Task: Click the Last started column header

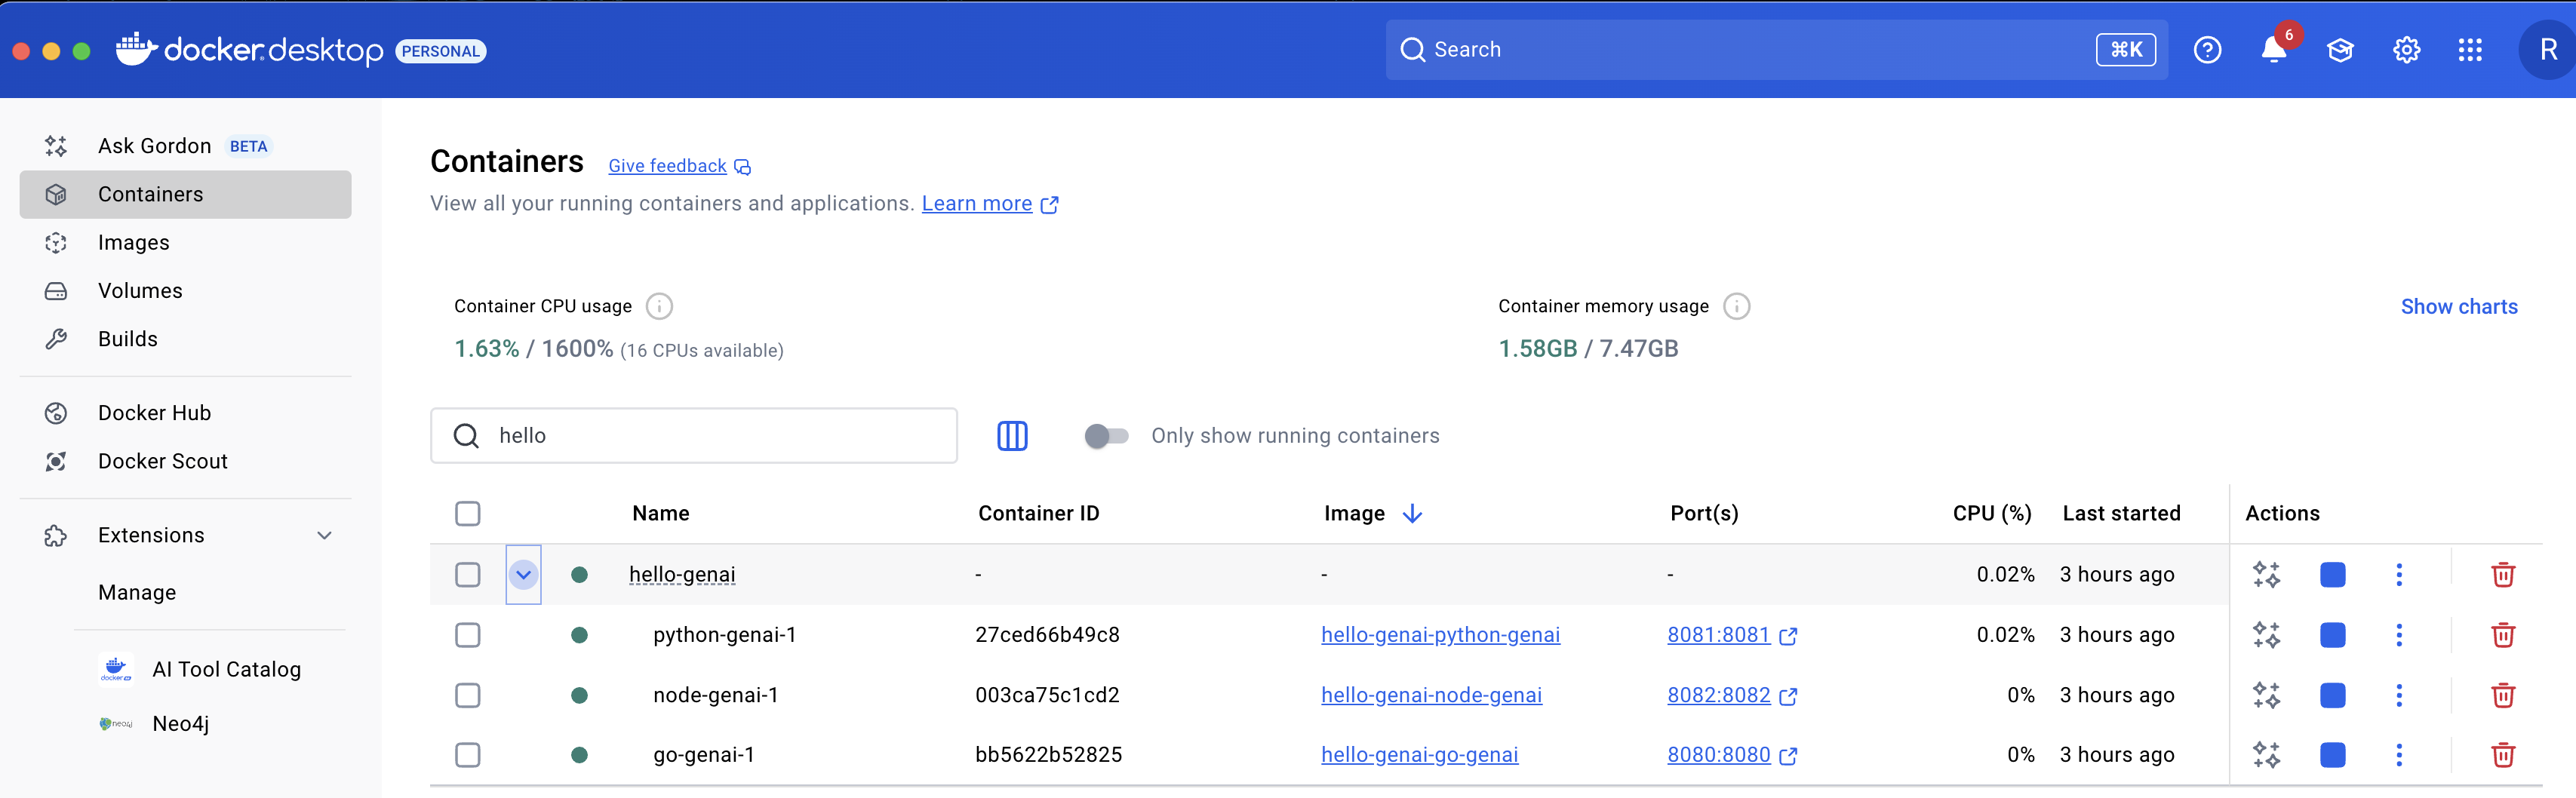Action: click(x=2121, y=514)
